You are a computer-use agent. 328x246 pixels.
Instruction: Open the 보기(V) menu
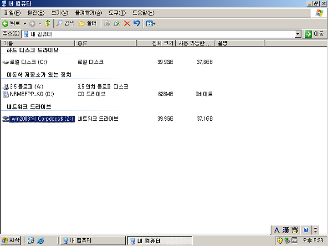(x=60, y=13)
